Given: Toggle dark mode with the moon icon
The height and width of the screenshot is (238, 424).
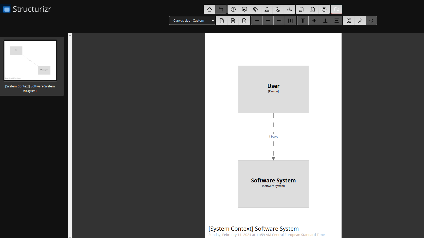Looking at the screenshot, I should point(278,9).
